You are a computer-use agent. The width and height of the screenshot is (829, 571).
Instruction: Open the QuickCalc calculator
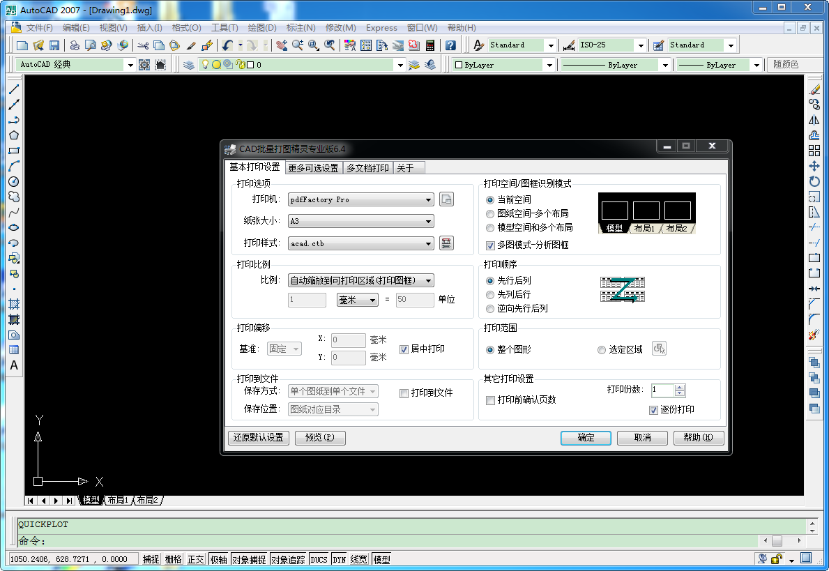tap(430, 45)
